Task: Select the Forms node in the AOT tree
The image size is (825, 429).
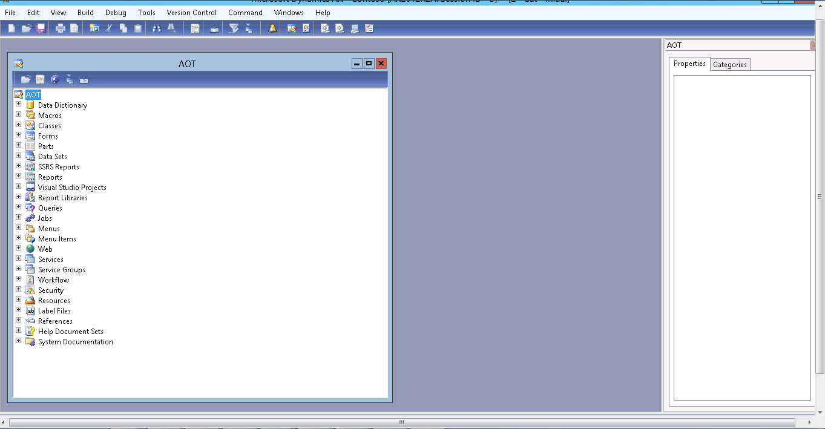Action: coord(48,136)
